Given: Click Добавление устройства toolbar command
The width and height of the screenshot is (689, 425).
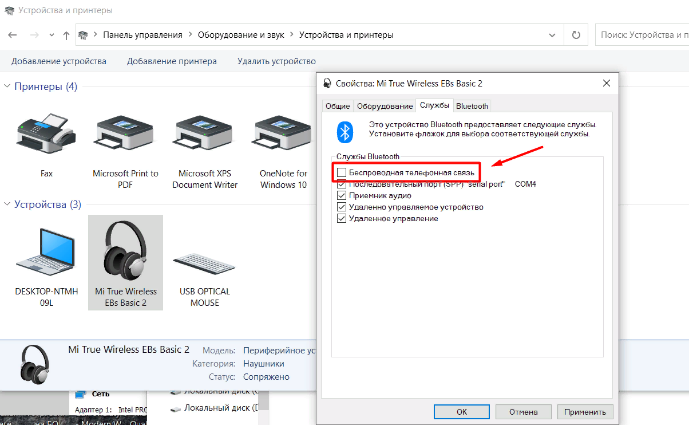Looking at the screenshot, I should [59, 61].
